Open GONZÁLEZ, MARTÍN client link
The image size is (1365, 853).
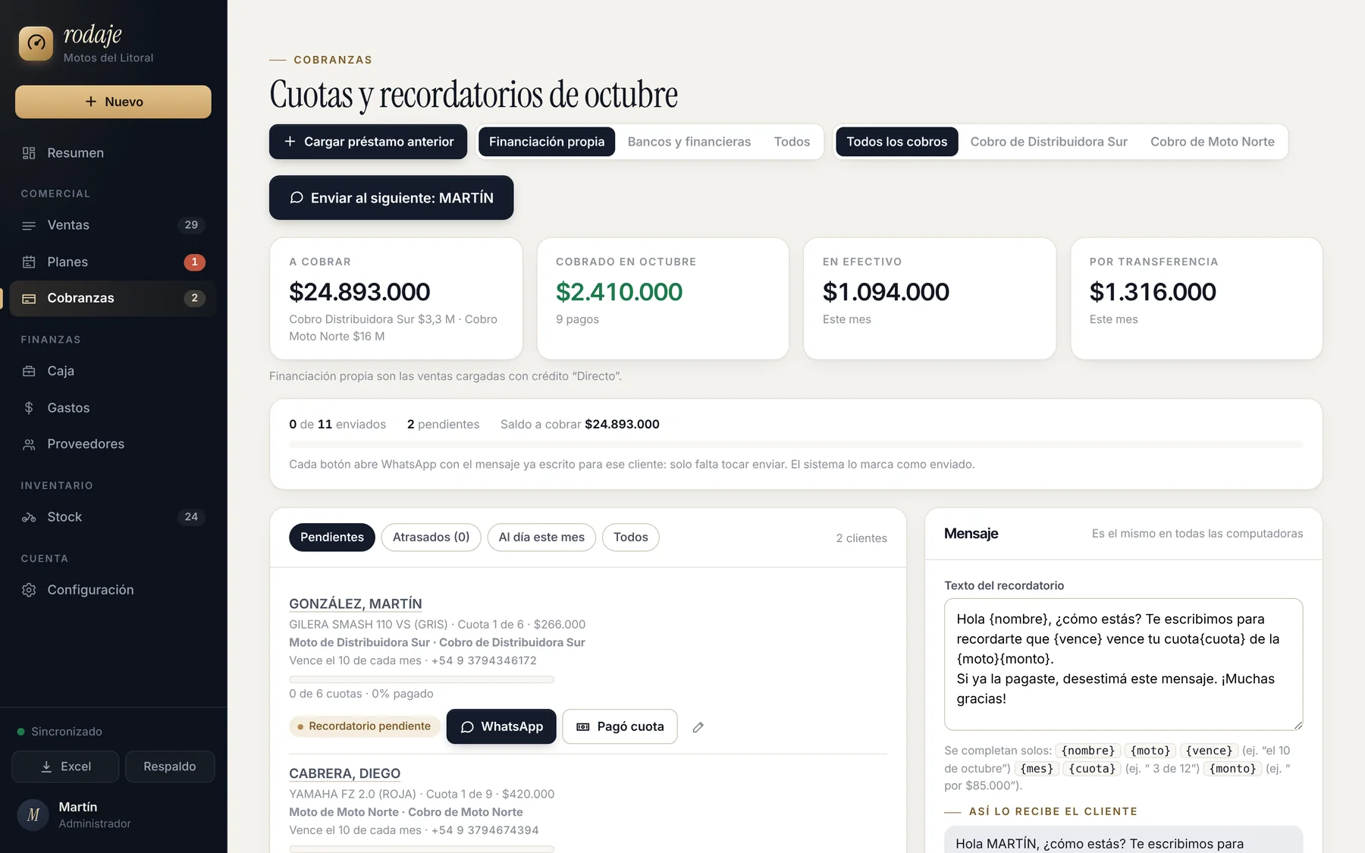click(x=356, y=604)
